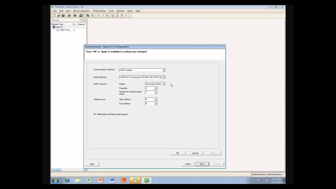This screenshot has height=189, width=336.
Task: Pin the Network panel with pushpin icon
Action: click(81, 20)
